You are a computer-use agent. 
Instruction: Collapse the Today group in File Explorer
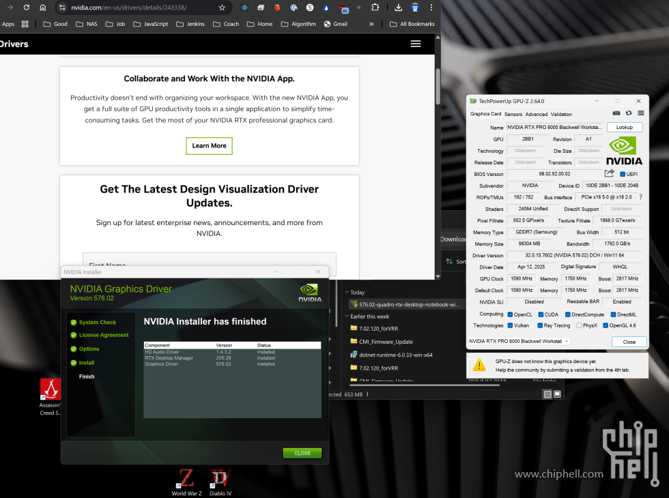click(x=347, y=293)
